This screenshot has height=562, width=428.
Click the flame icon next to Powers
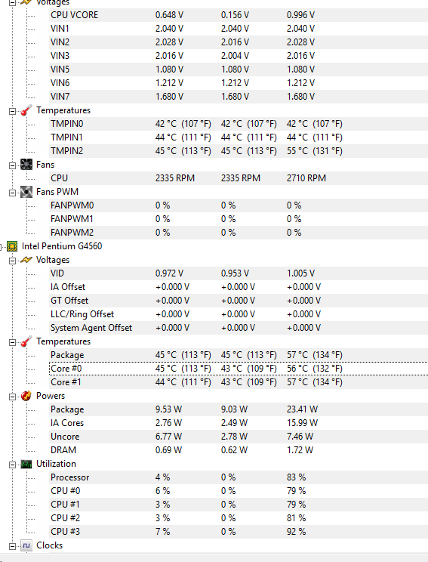pos(26,396)
